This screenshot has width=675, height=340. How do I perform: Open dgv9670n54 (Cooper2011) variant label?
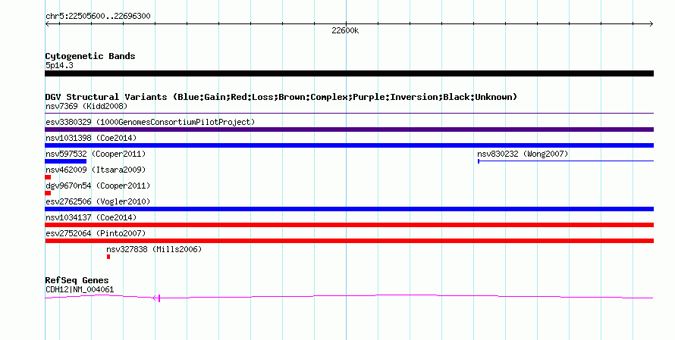tap(98, 186)
